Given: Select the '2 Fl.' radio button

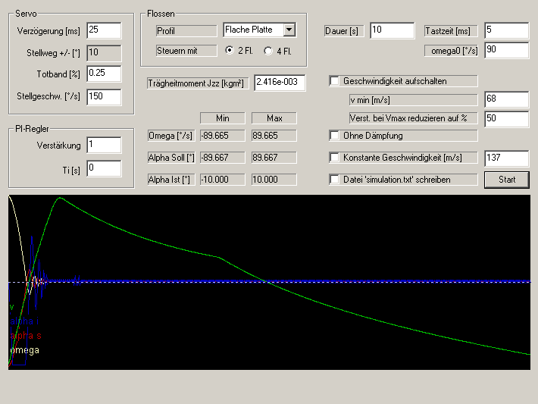Looking at the screenshot, I should click(230, 51).
